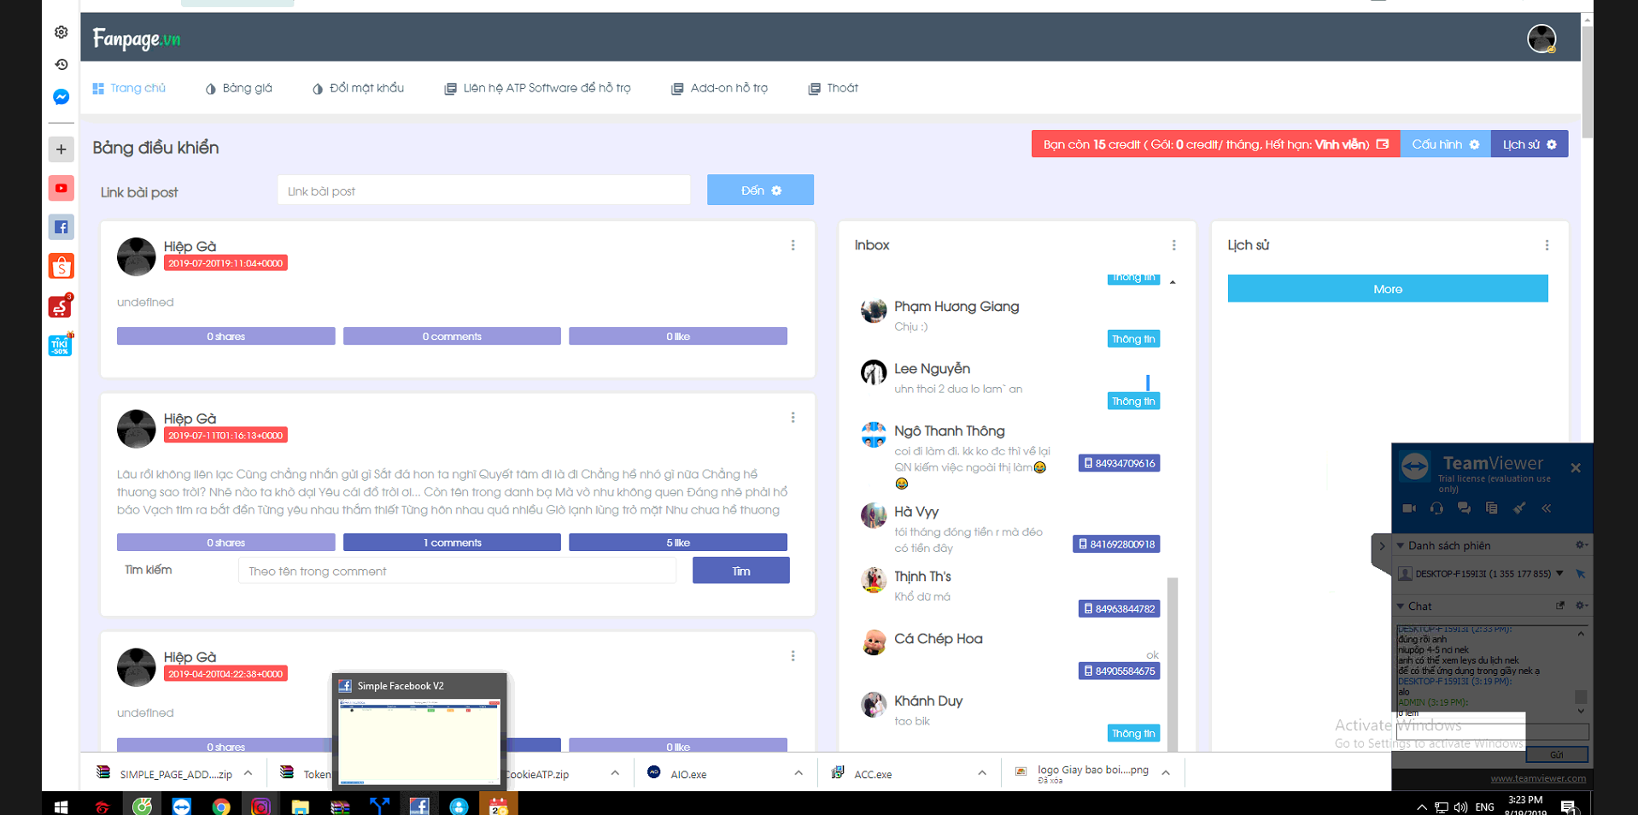Open options menu of first Hiệp Gà post
Screen dimensions: 1638x815
click(793, 245)
